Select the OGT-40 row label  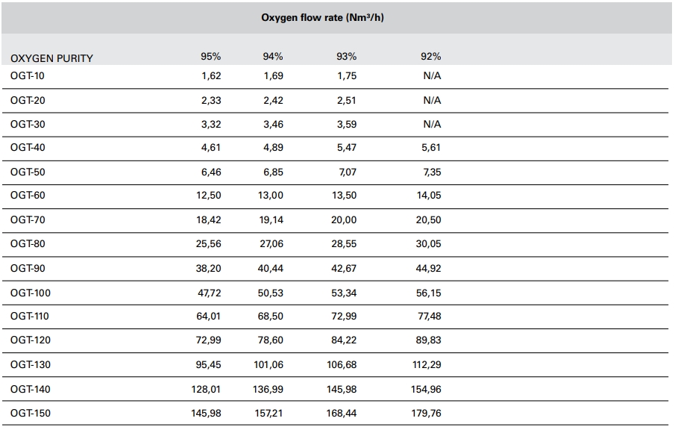[28, 148]
